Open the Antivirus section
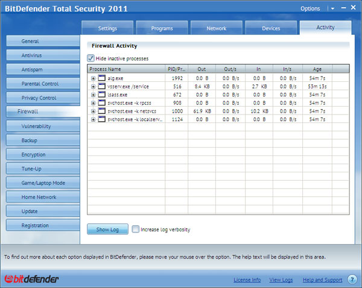The image size is (362, 288). pyautogui.click(x=43, y=55)
